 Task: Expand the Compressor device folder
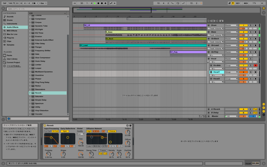point(30,19)
